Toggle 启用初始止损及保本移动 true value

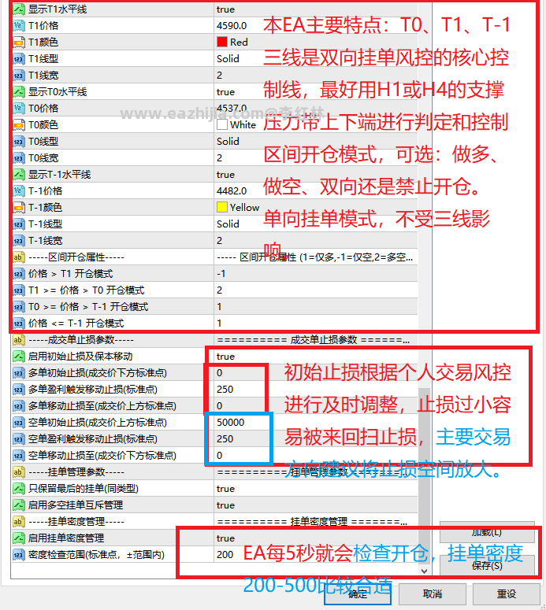[225, 357]
